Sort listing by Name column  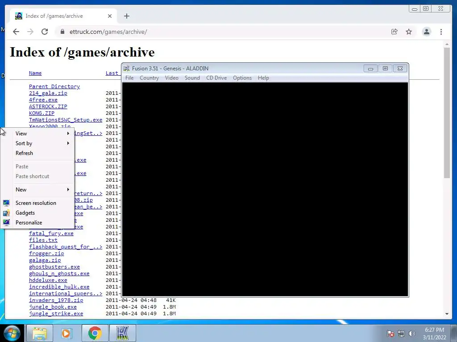(x=35, y=73)
